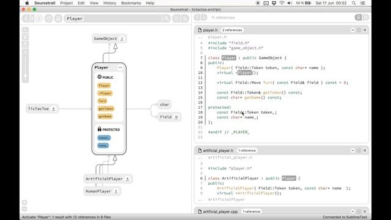Jump to next reference in code view
The width and height of the screenshot is (391, 220).
click(x=203, y=17)
